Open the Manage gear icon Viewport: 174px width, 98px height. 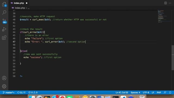[4, 86]
